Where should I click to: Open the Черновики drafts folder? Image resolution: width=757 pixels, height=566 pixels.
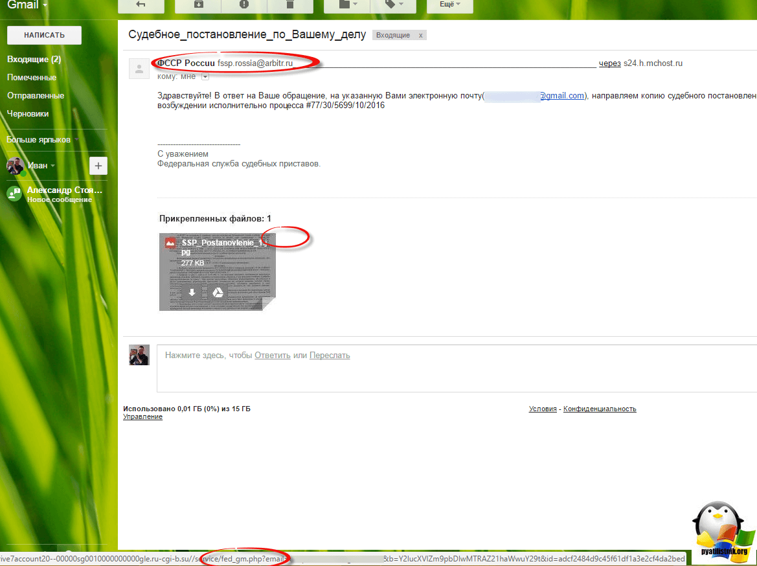28,114
